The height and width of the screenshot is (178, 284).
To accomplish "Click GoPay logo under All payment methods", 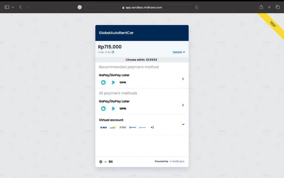I will tap(104, 108).
